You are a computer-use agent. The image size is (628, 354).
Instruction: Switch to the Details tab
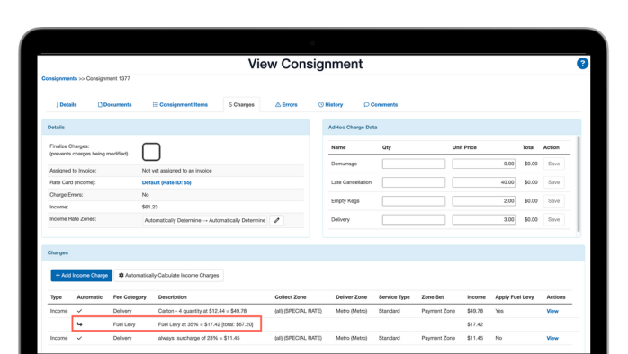click(x=67, y=105)
